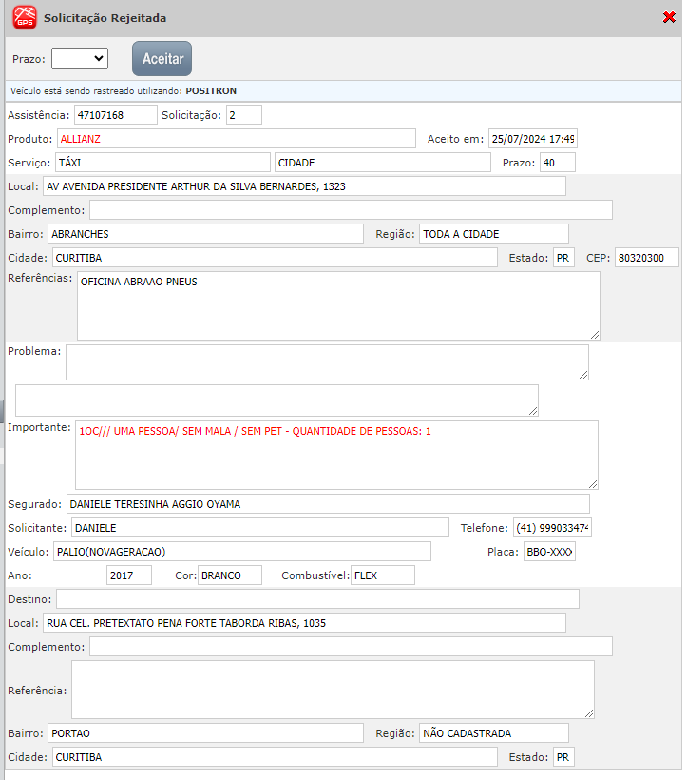Click the Bairro field showing PORTAO
The height and width of the screenshot is (780, 687).
pos(205,733)
